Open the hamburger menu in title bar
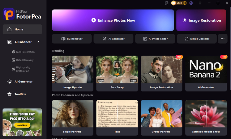 (200, 3)
